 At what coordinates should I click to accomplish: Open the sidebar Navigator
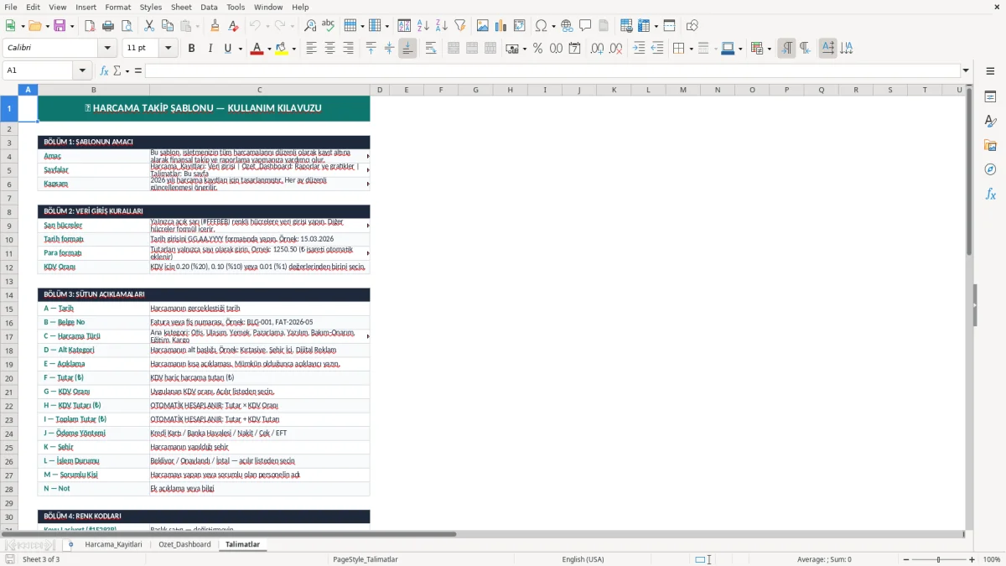click(990, 169)
